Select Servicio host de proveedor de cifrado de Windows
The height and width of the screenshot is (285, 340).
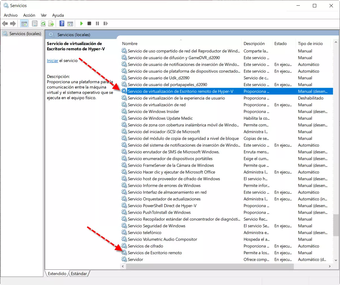click(x=227, y=179)
